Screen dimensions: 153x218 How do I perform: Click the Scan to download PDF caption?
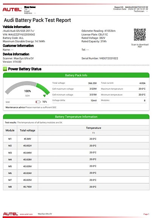(140, 45)
